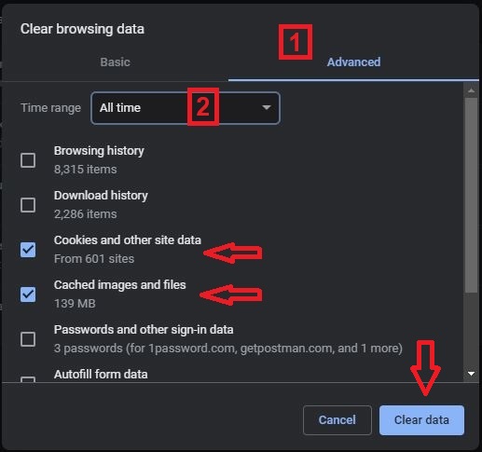Click the red number 1 marker
The height and width of the screenshot is (452, 482).
296,42
